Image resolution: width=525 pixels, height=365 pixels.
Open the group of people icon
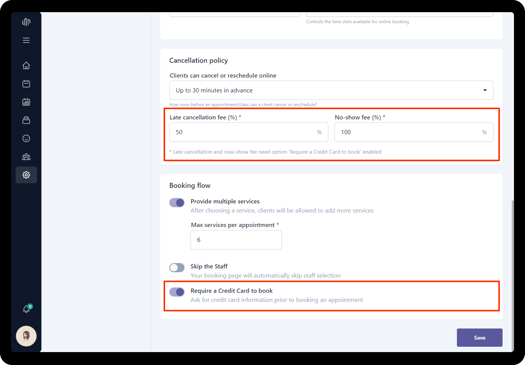26,157
